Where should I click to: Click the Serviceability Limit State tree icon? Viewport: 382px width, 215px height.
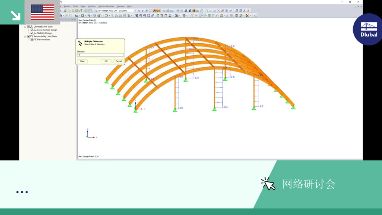click(31, 36)
